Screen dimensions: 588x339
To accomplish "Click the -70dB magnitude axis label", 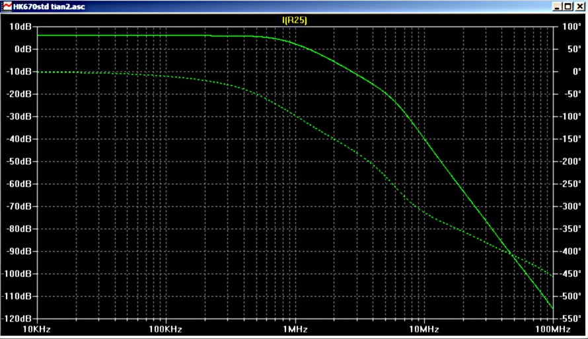I will click(x=19, y=206).
